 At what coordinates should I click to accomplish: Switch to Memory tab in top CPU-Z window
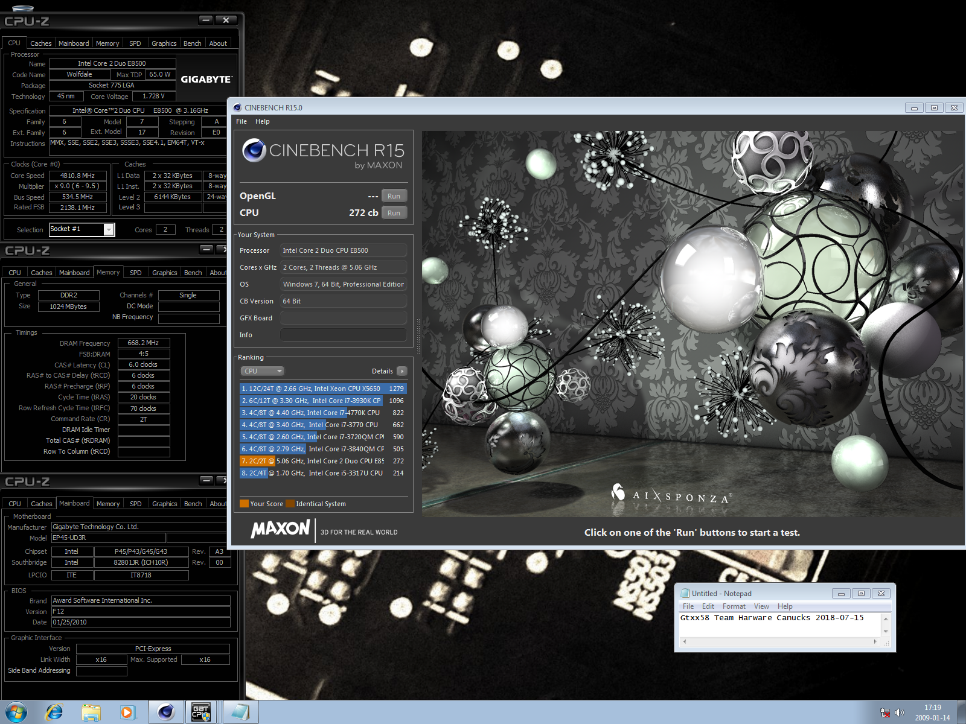click(107, 43)
